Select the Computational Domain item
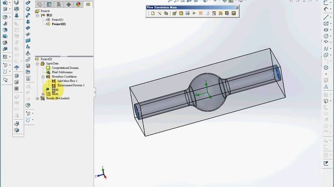Image resolution: width=334 pixels, height=187 pixels. [x=65, y=68]
